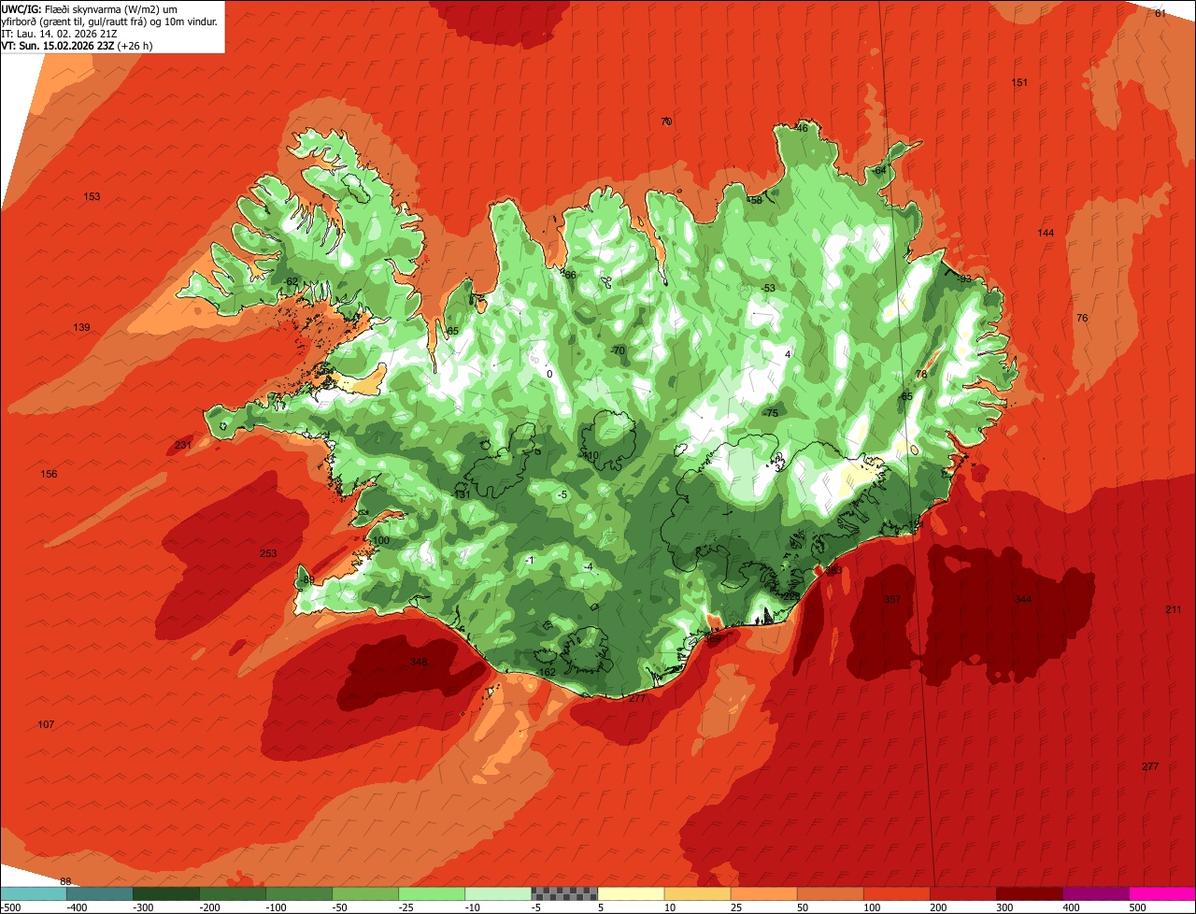1196x914 pixels.
Task: Click the map value '76' in the eastern ocean
Action: coord(1082,318)
